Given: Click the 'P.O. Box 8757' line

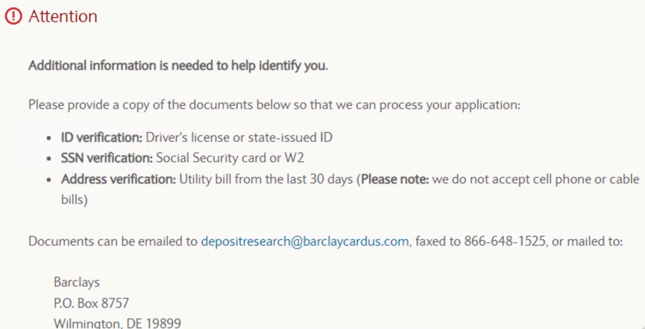Looking at the screenshot, I should (91, 303).
